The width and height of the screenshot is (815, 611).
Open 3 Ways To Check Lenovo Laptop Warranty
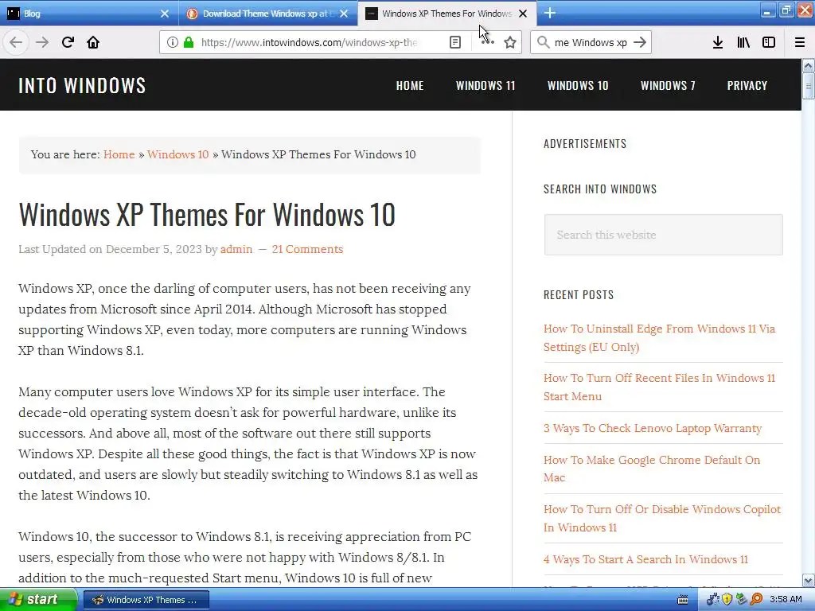653,428
